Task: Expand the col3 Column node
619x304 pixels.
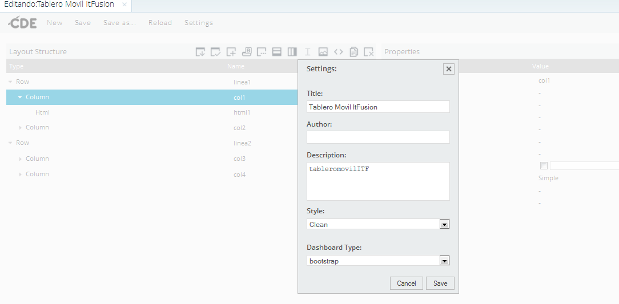Action: pyautogui.click(x=21, y=159)
